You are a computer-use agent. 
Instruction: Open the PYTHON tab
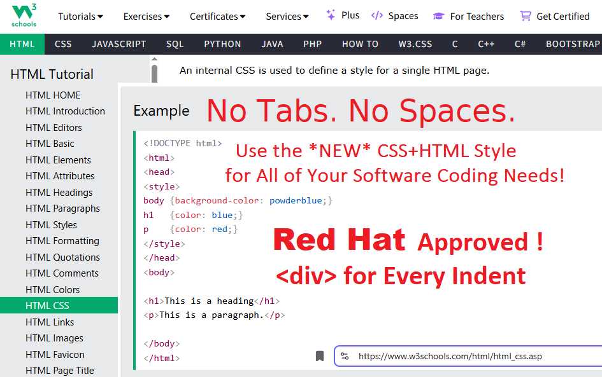coord(222,44)
